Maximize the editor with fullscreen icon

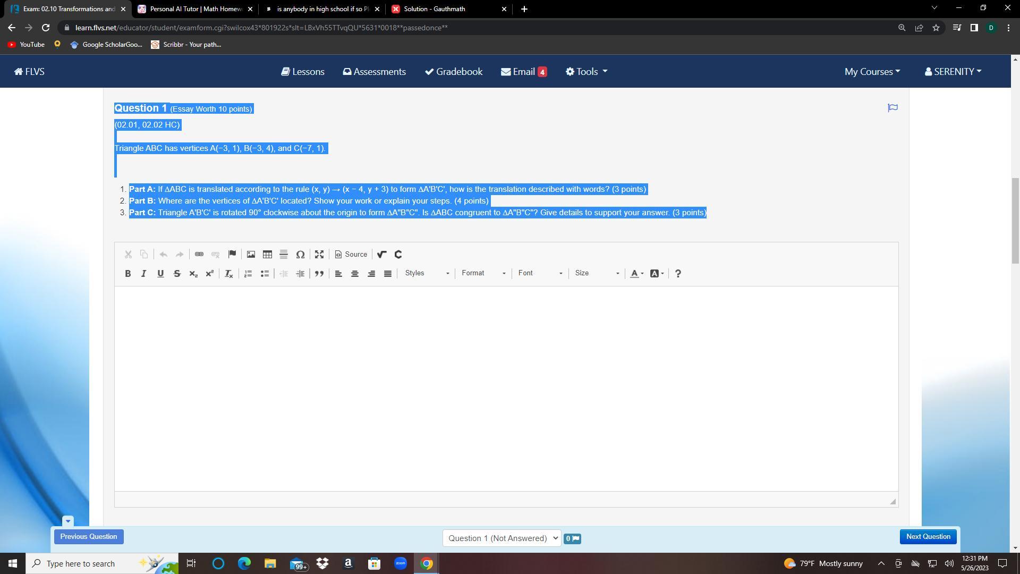[319, 255]
